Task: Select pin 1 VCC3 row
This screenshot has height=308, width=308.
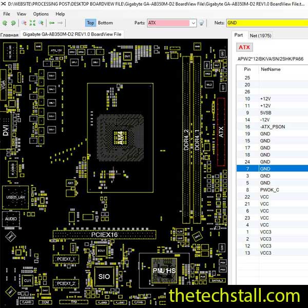Action: 272,232
